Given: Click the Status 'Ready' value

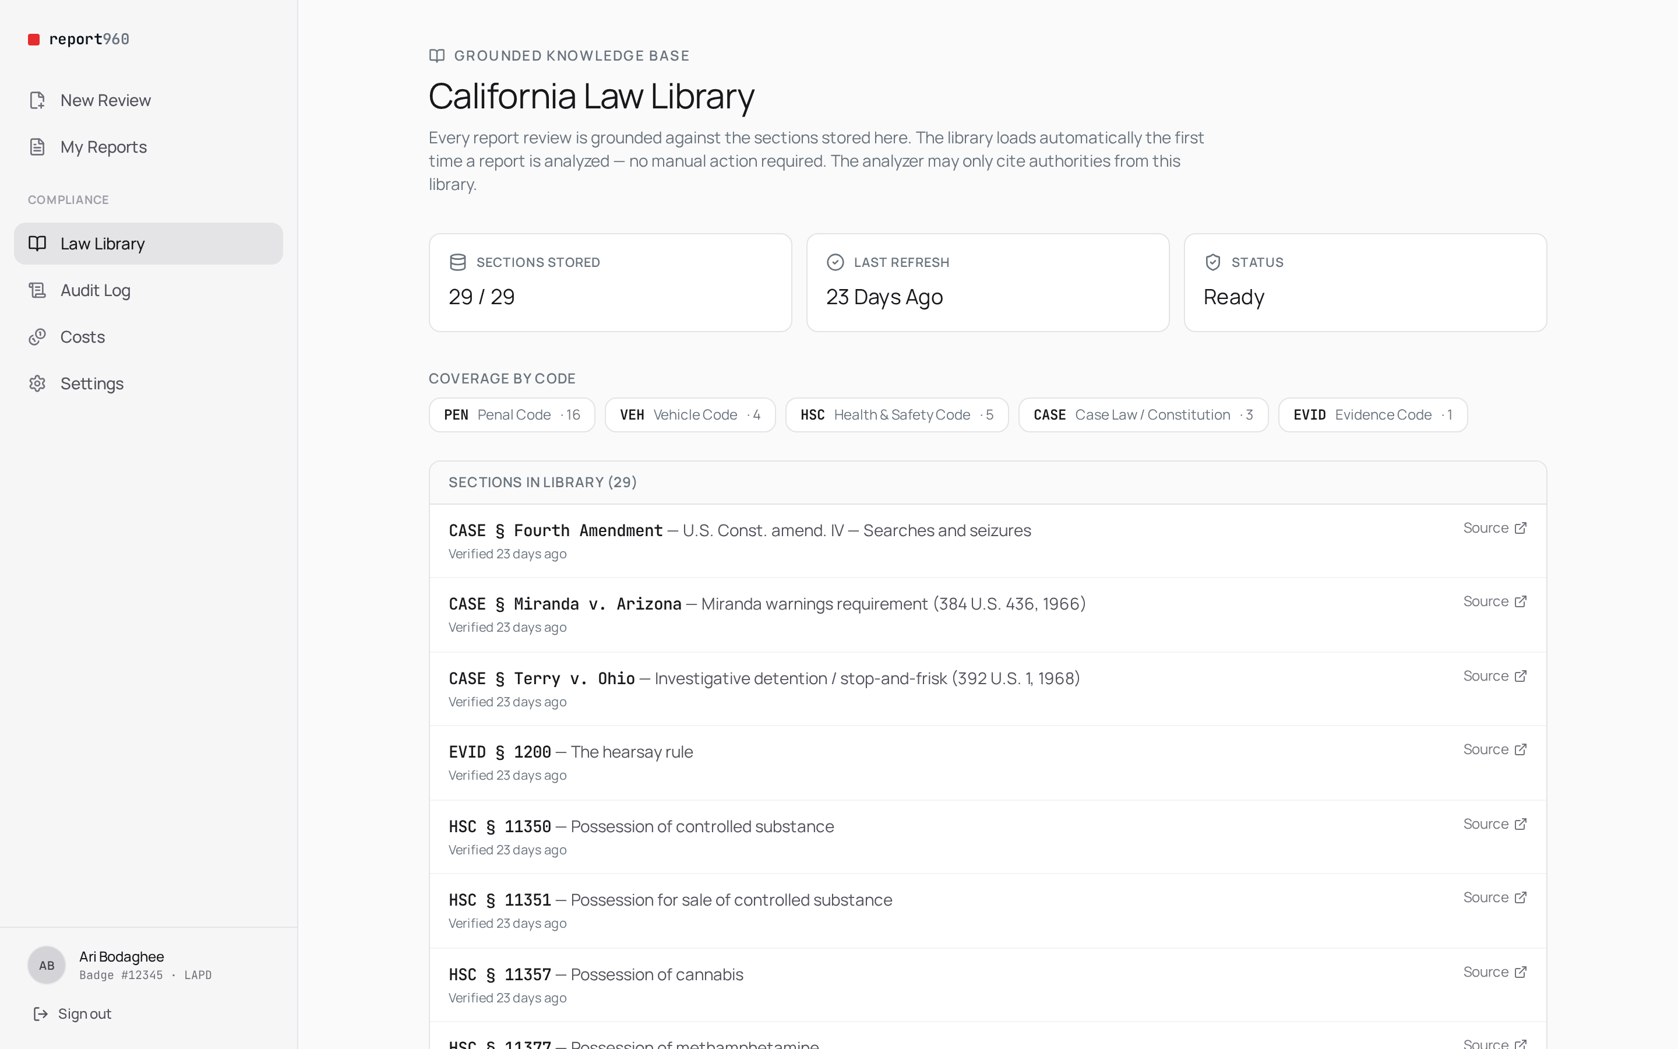Looking at the screenshot, I should coord(1233,297).
